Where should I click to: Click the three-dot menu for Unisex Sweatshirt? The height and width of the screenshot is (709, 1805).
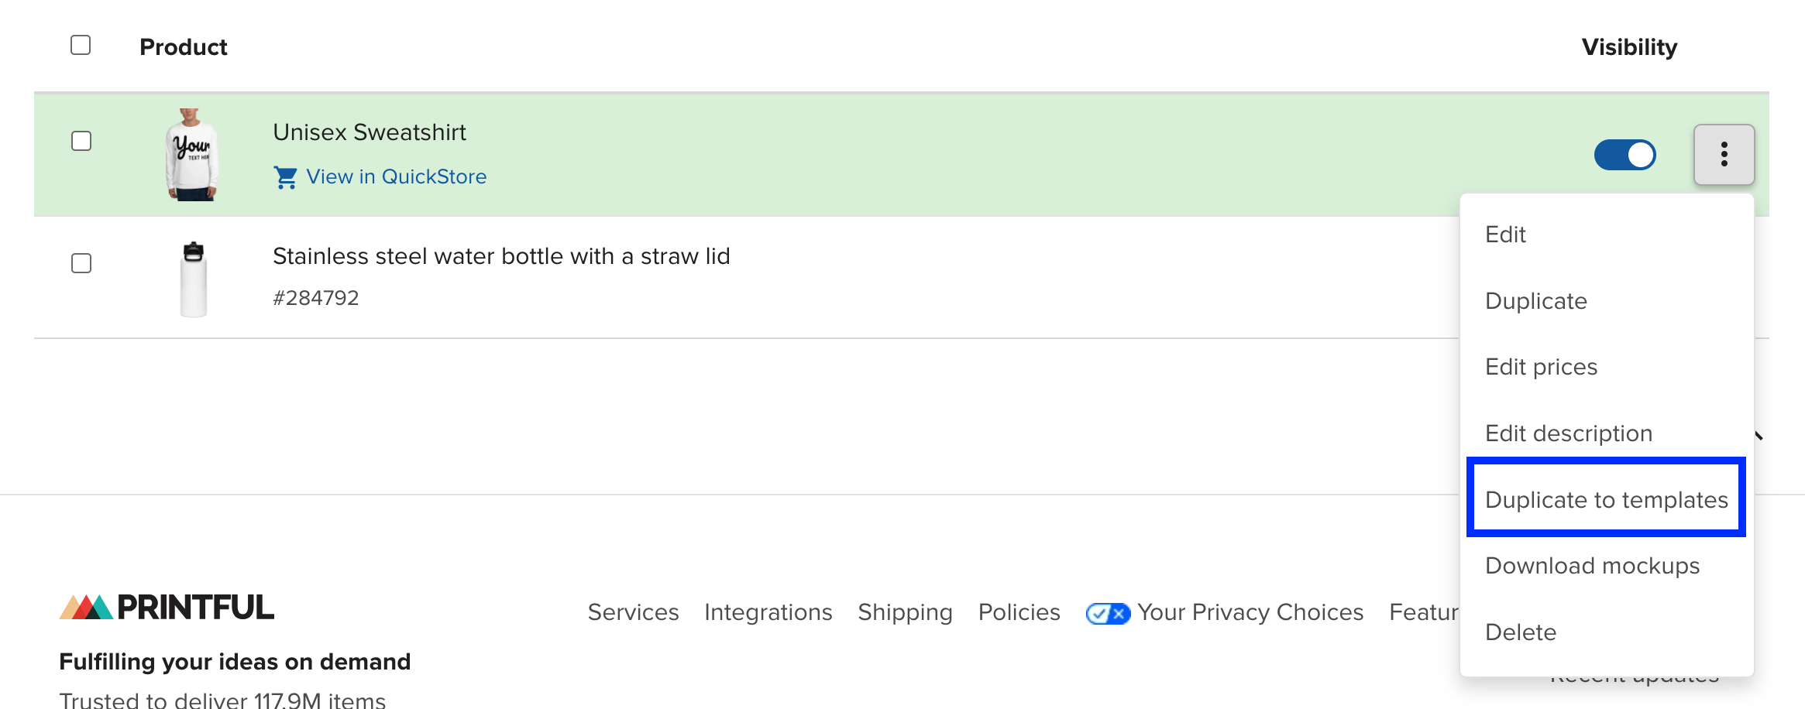[x=1724, y=155]
